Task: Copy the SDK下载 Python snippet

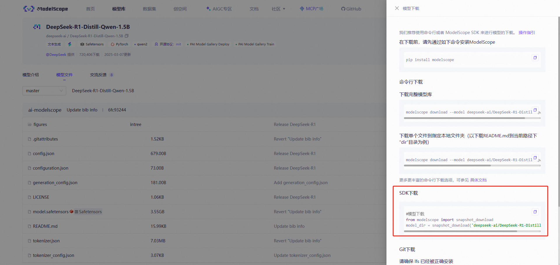Action: pyautogui.click(x=535, y=212)
